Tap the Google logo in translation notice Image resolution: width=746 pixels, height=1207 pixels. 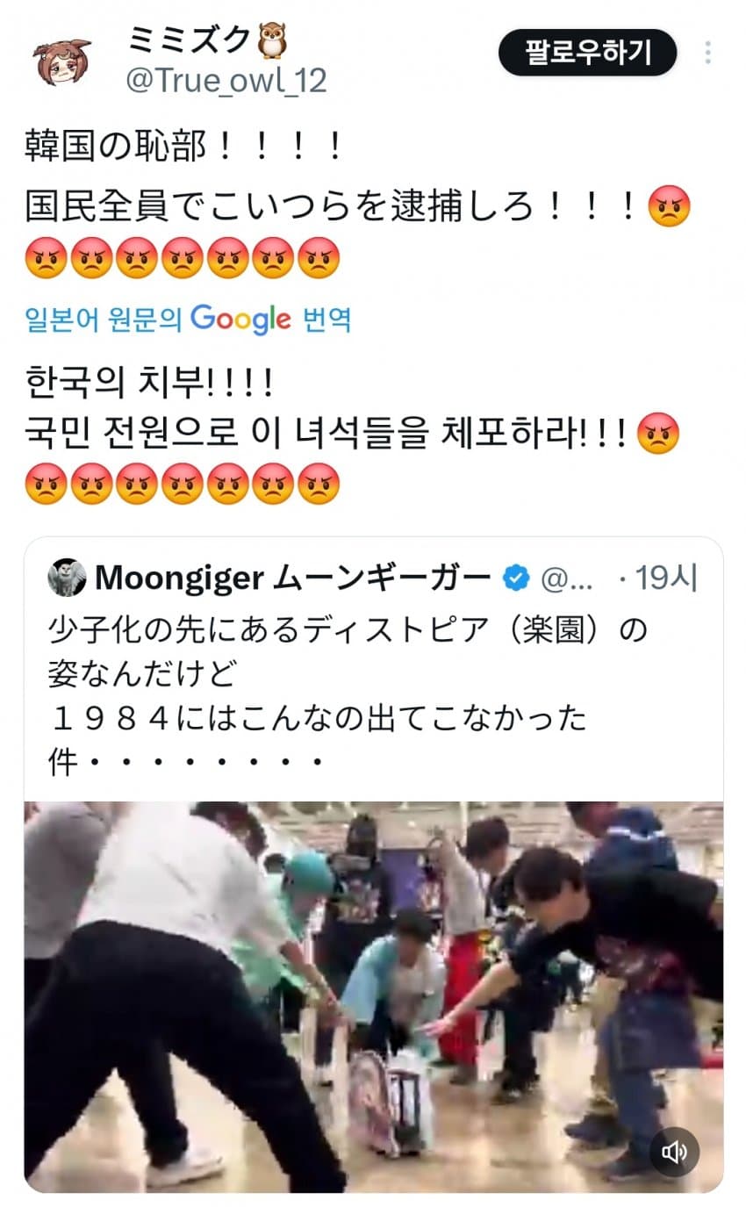click(x=240, y=320)
